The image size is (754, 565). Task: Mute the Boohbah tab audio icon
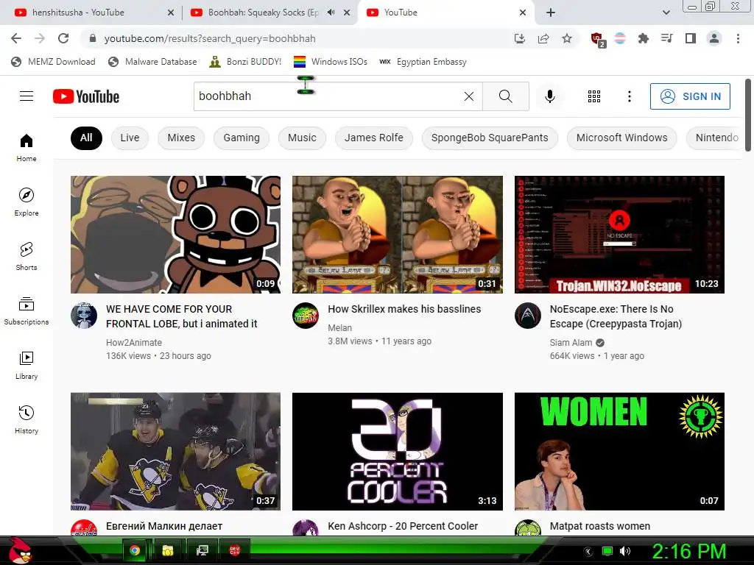point(331,13)
